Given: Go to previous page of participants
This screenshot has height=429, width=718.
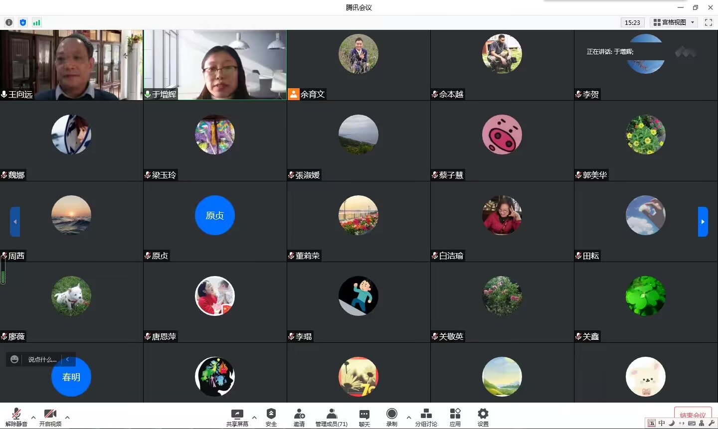Looking at the screenshot, I should (x=15, y=222).
